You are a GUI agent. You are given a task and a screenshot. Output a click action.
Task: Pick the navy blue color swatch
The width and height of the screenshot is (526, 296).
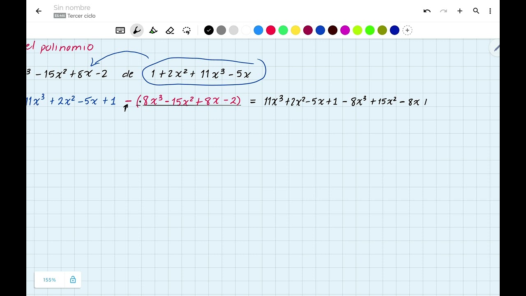click(x=394, y=30)
